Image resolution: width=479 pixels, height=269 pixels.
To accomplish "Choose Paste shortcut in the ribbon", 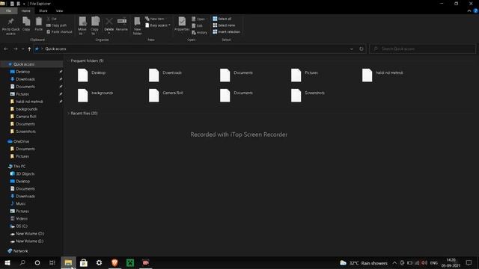I will [59, 31].
